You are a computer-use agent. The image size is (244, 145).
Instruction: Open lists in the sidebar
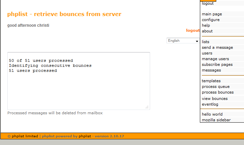click(206, 42)
